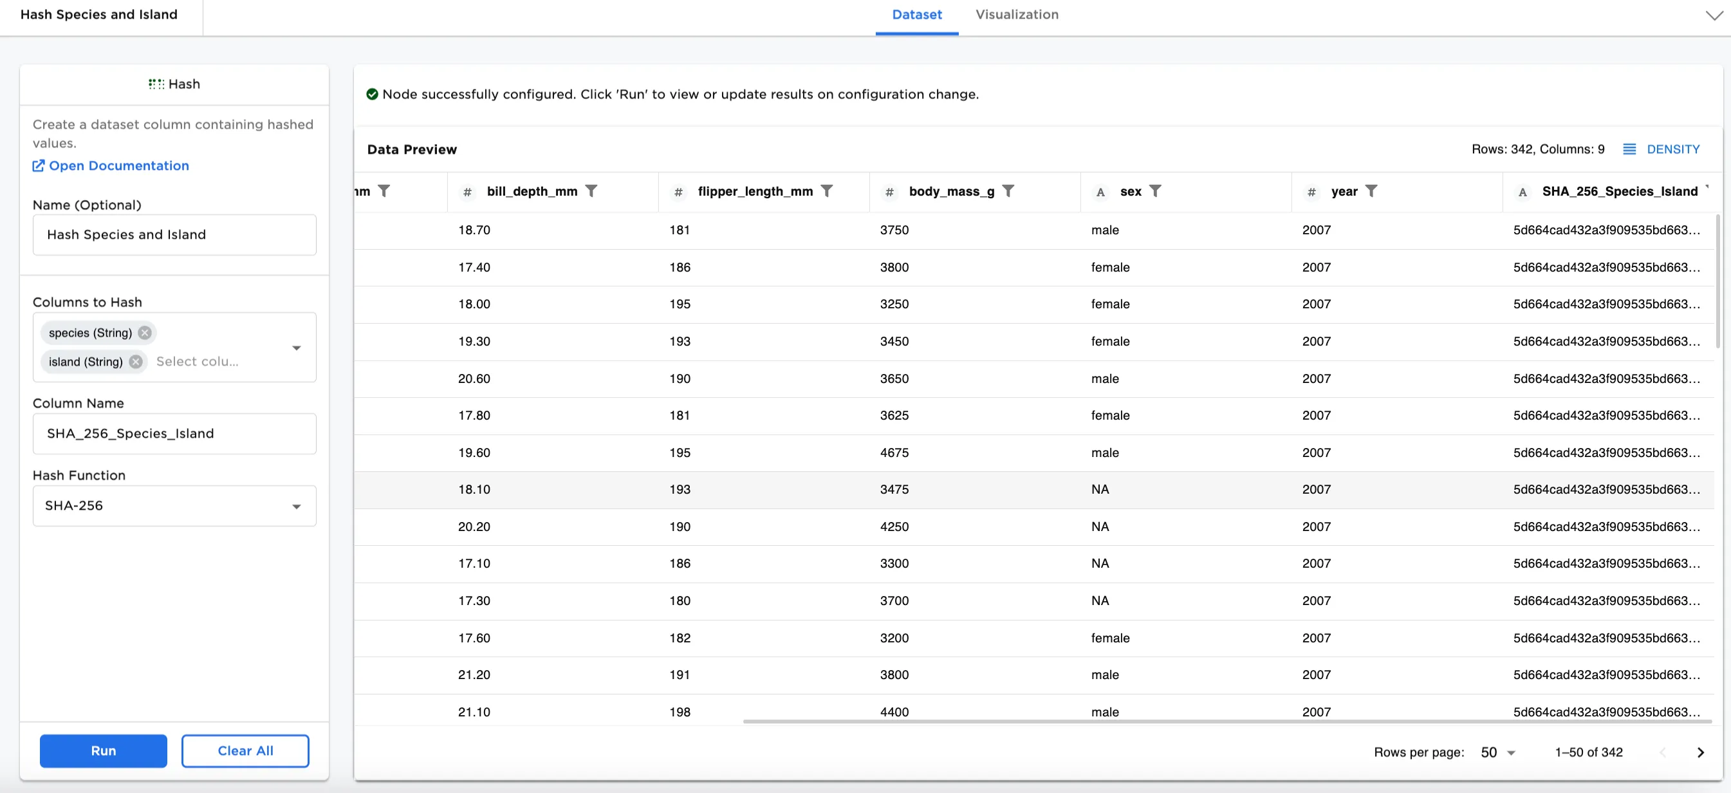Click the success checkmark icon in the banner

tap(373, 94)
